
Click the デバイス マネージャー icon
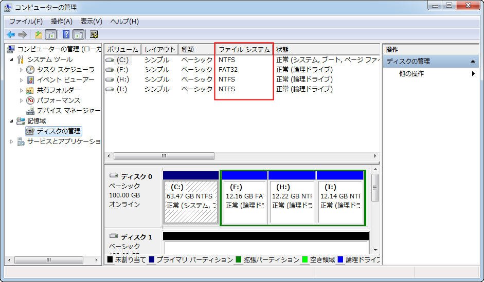(30, 111)
